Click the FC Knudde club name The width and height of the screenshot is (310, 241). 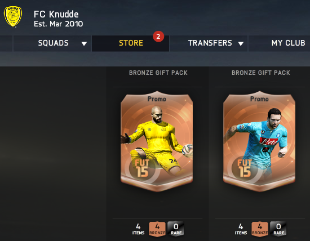[56, 14]
